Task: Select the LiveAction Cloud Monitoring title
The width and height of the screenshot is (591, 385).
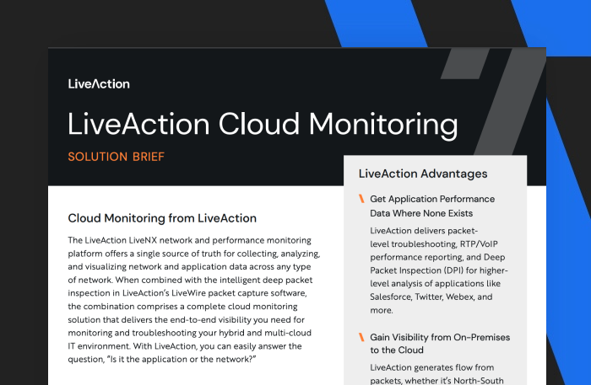Action: (263, 124)
